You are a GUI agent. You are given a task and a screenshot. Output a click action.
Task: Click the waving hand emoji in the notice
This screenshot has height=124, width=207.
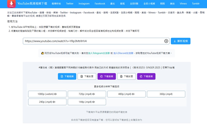[x=42, y=53]
